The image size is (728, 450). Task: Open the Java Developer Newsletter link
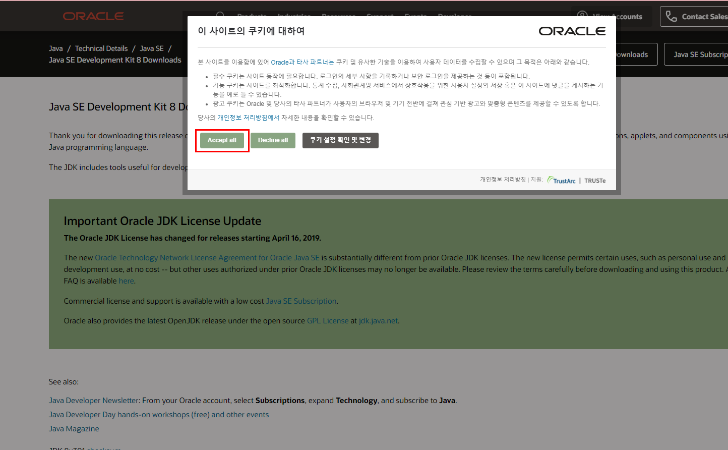tap(94, 401)
